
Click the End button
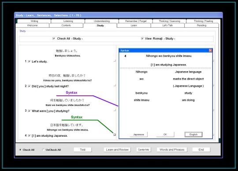[201, 149]
